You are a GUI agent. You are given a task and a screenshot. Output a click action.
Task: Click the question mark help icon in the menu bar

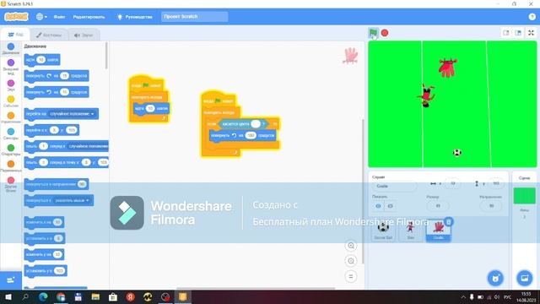(x=532, y=17)
